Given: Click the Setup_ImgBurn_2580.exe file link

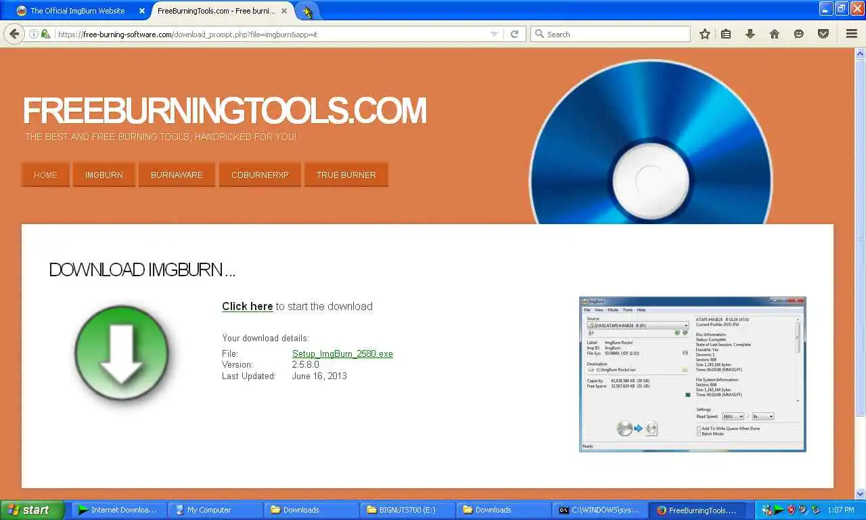Looking at the screenshot, I should [x=342, y=353].
